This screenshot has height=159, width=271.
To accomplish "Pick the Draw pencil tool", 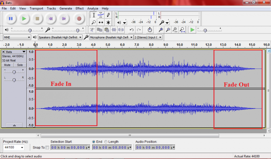I will 108,15.
